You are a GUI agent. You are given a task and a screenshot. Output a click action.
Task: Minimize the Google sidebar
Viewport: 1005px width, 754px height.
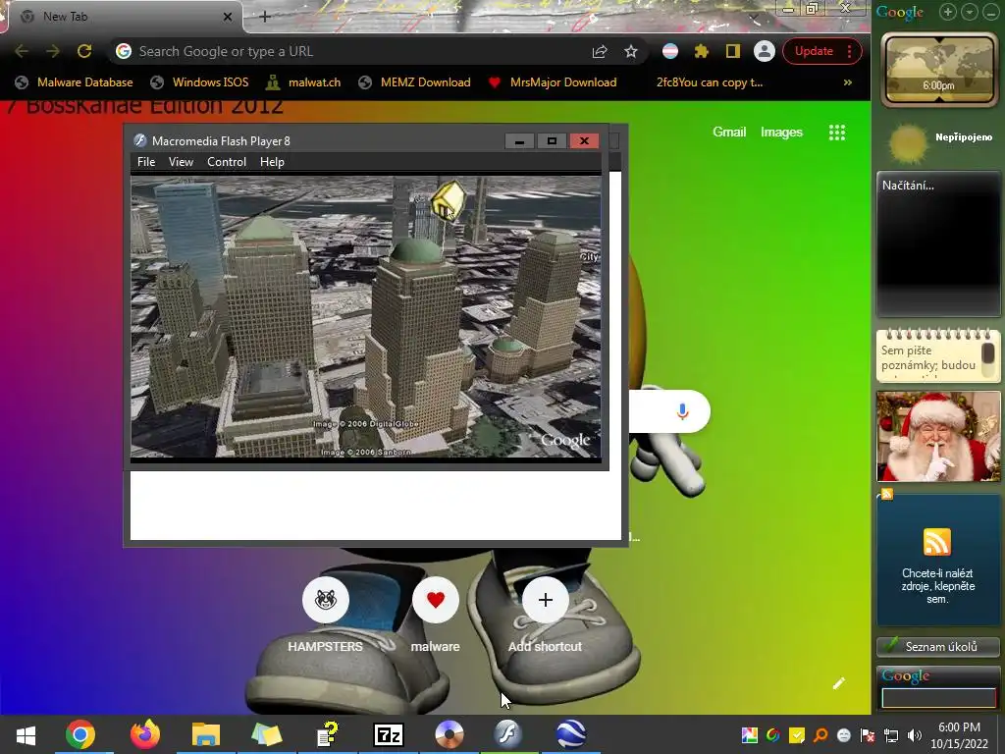(990, 12)
